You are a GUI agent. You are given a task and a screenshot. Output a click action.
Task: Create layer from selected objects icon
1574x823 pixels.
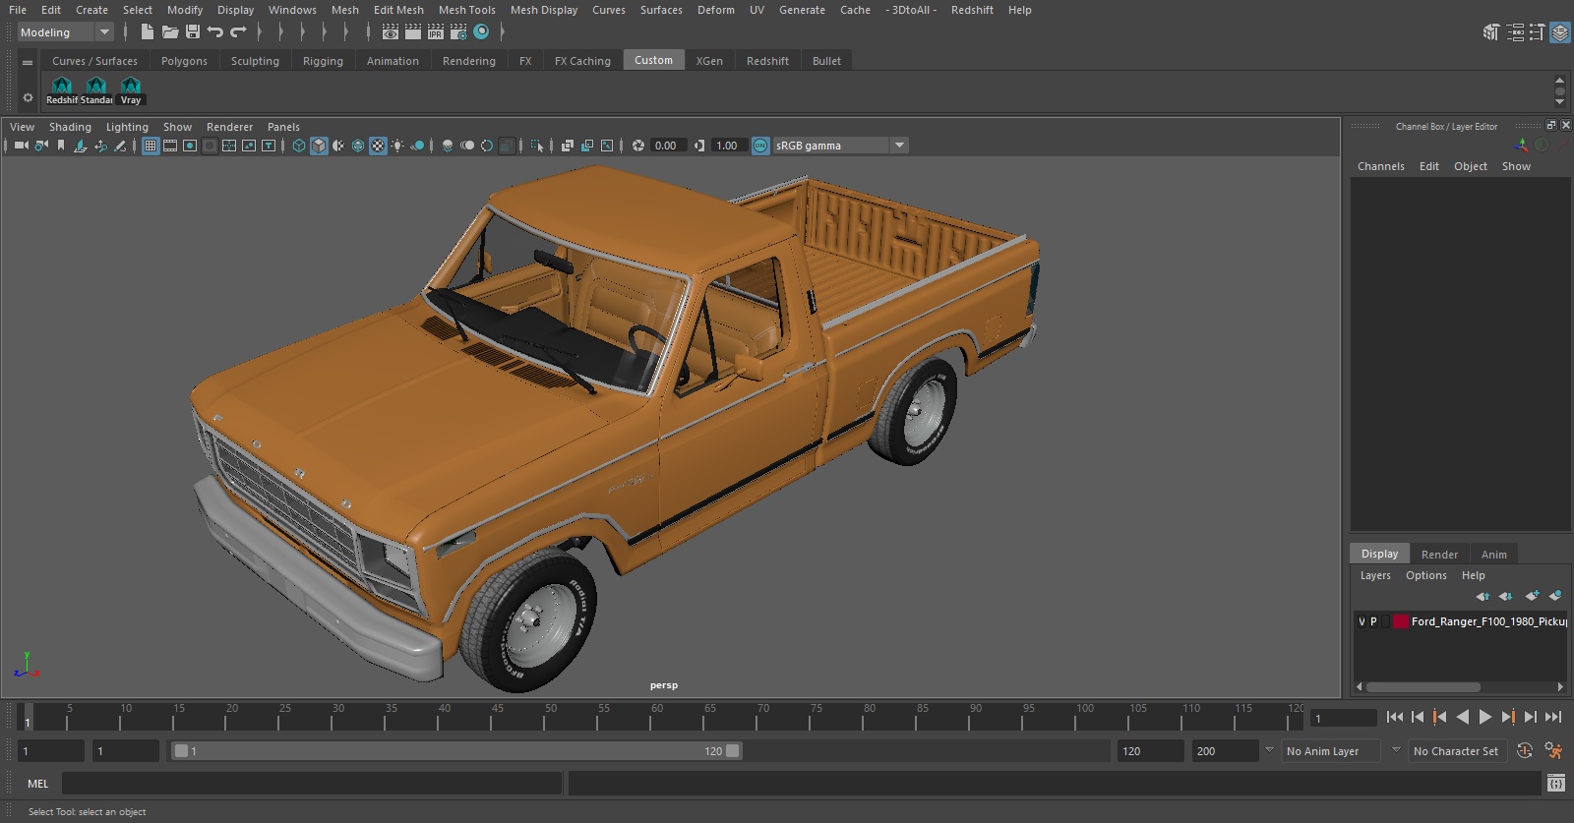pyautogui.click(x=1555, y=596)
